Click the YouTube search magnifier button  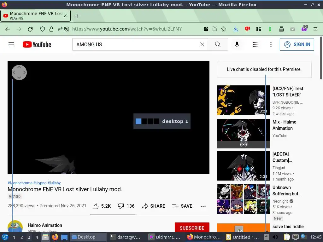[x=218, y=44]
